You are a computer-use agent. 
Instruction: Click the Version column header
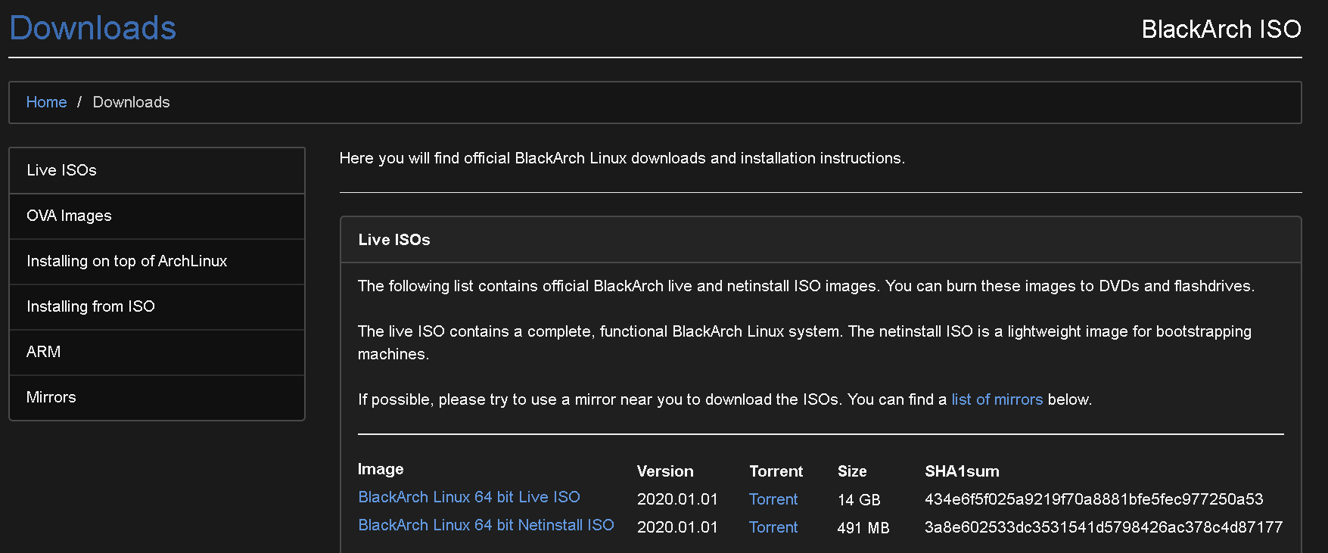click(x=665, y=471)
